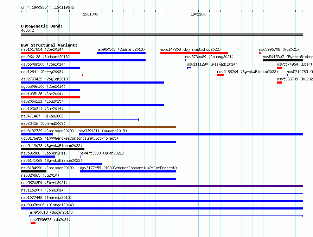The height and width of the screenshot is (237, 313).
Task: Click the nsv471487 (Alkan2009) label
Action: pyautogui.click(x=43, y=116)
